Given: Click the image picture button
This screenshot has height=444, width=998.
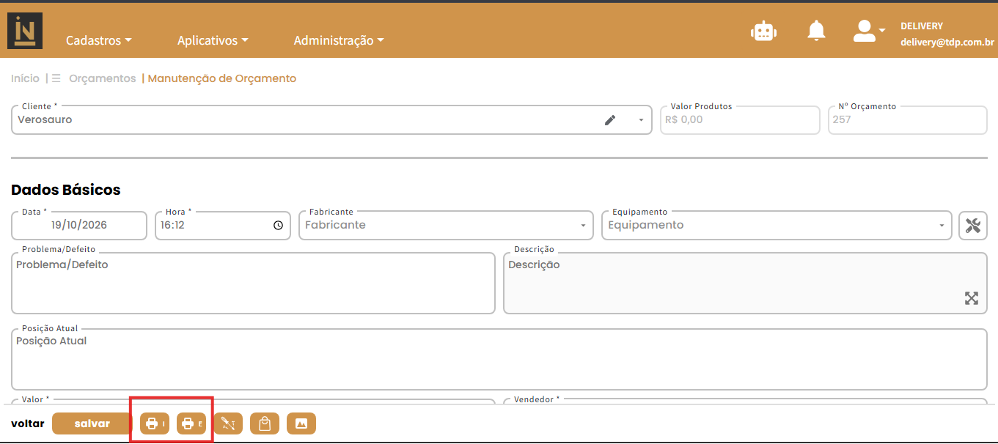Looking at the screenshot, I should [301, 423].
